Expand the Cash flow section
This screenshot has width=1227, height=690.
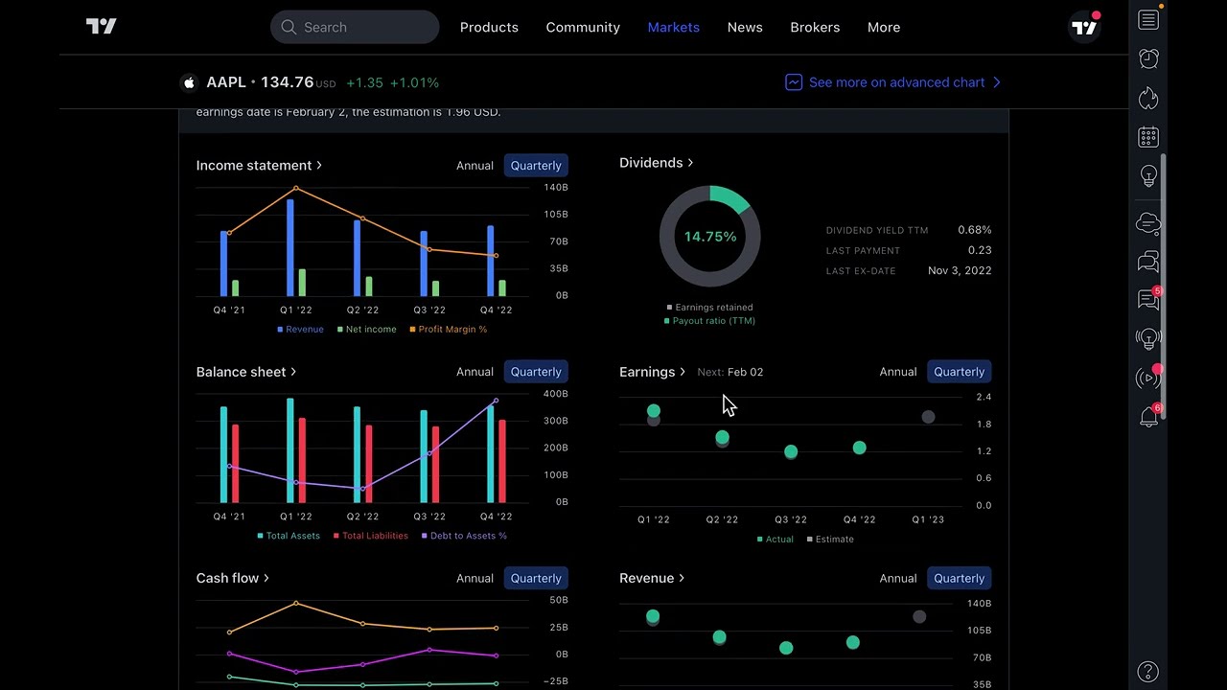click(232, 578)
